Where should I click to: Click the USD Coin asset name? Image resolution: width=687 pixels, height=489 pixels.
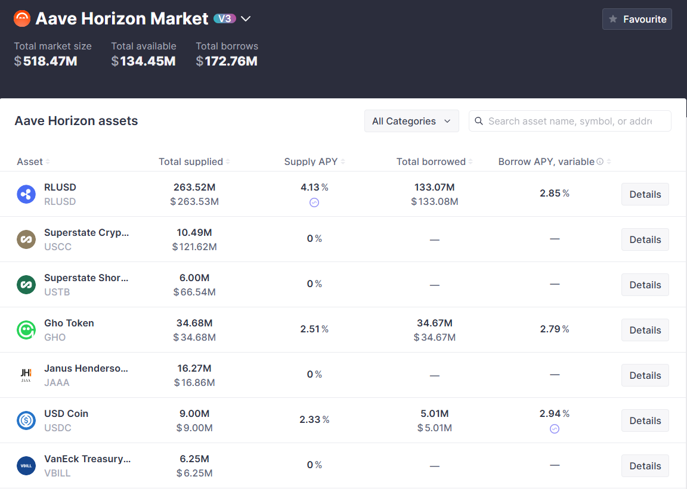(66, 414)
